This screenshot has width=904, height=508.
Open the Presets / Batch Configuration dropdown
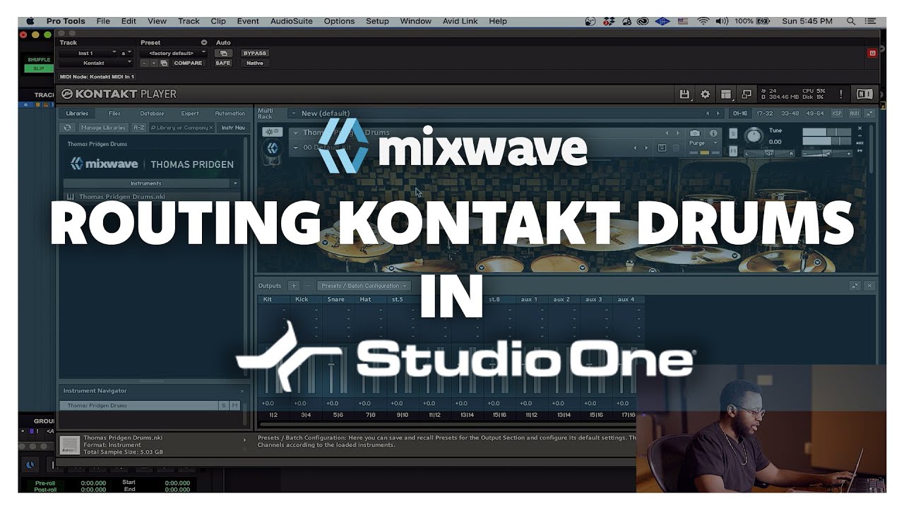(364, 286)
